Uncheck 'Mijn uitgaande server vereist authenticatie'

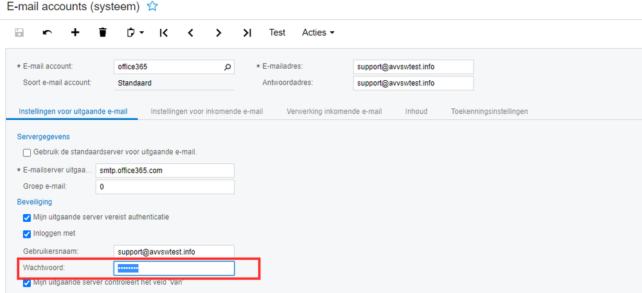[x=27, y=217]
